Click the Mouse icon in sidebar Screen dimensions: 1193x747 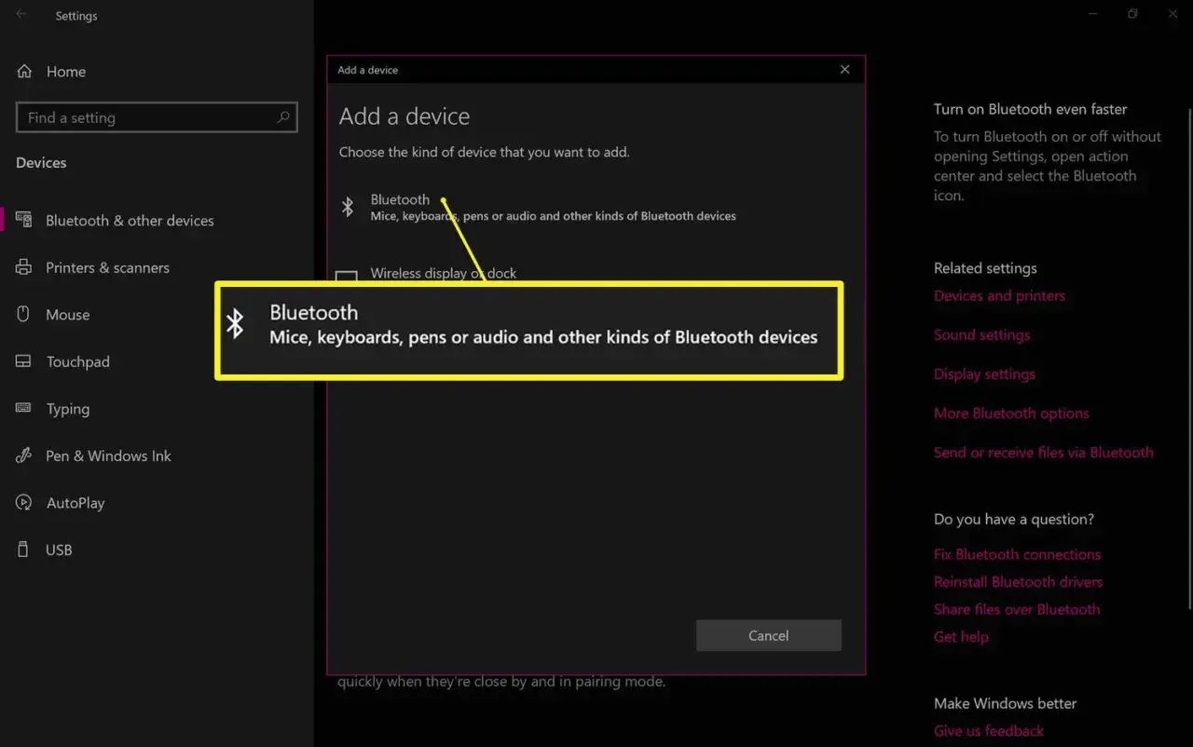24,314
